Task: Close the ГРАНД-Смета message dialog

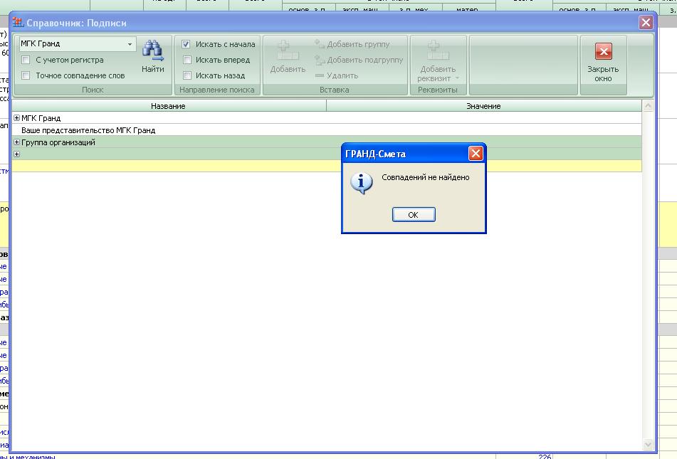Action: tap(476, 153)
